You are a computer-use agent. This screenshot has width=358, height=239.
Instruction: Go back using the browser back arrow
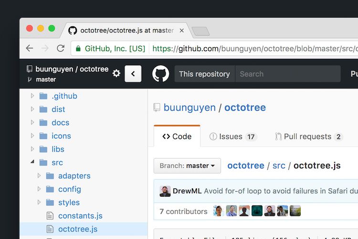(30, 48)
